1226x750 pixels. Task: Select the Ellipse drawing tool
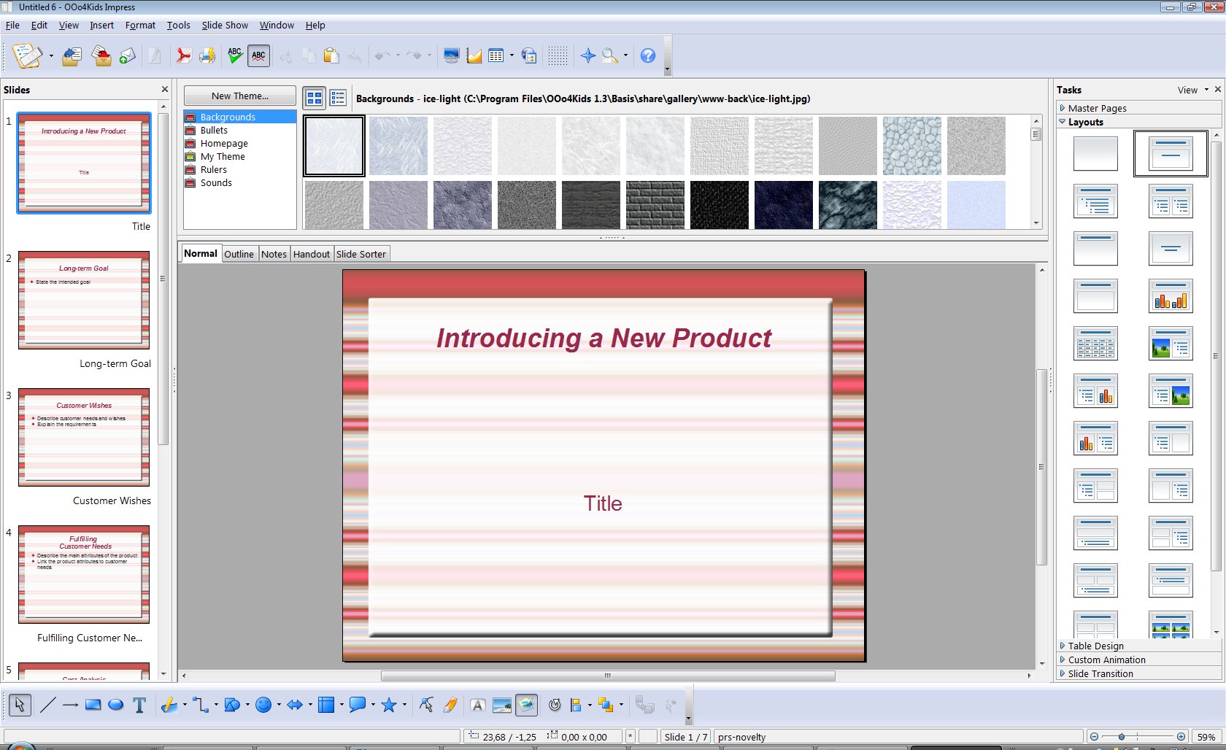pos(115,705)
